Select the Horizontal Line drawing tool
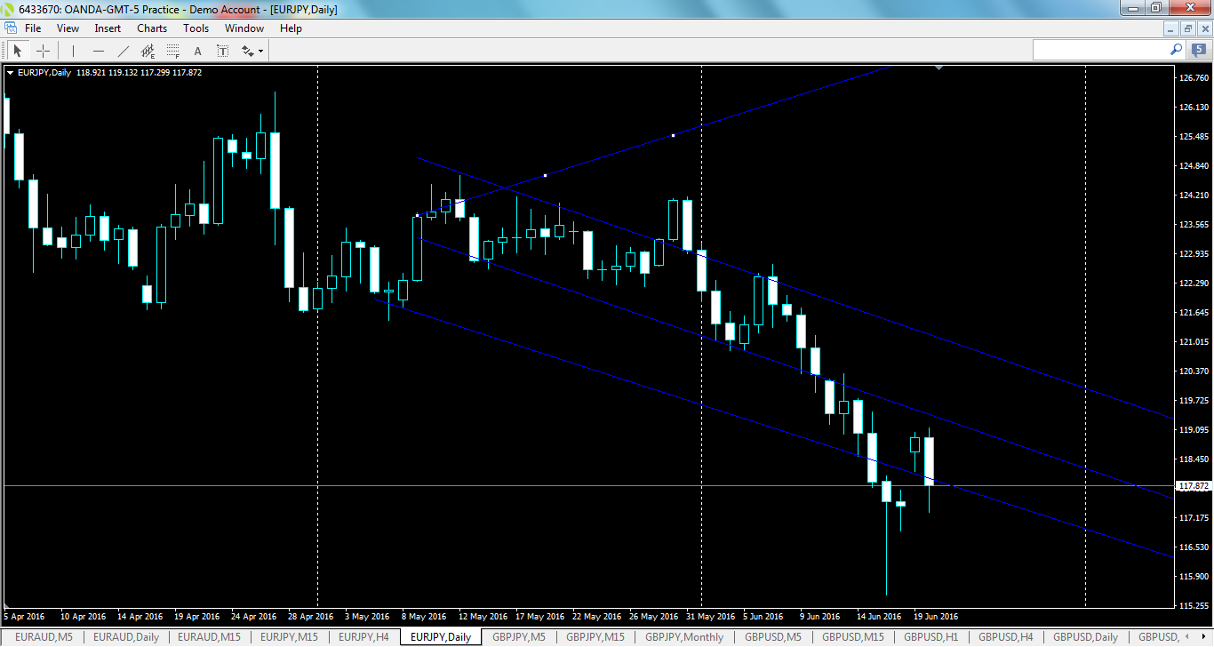The width and height of the screenshot is (1214, 647). coord(98,50)
